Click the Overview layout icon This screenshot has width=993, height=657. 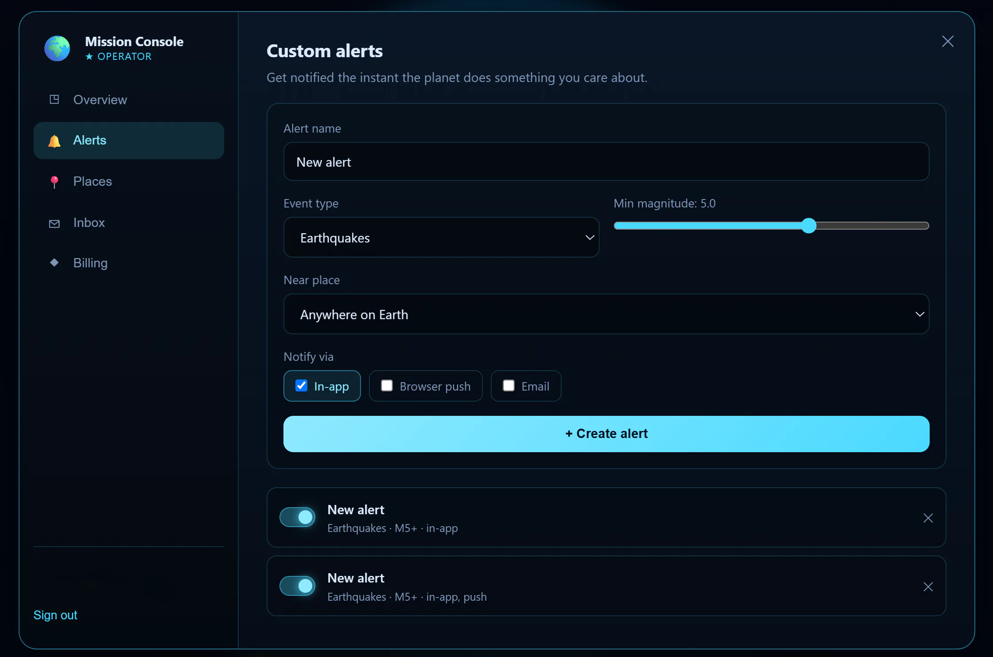(54, 99)
